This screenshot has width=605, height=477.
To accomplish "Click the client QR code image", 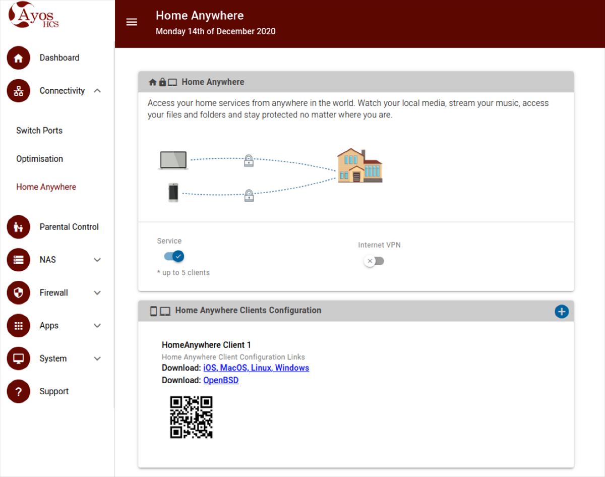I will click(x=191, y=417).
